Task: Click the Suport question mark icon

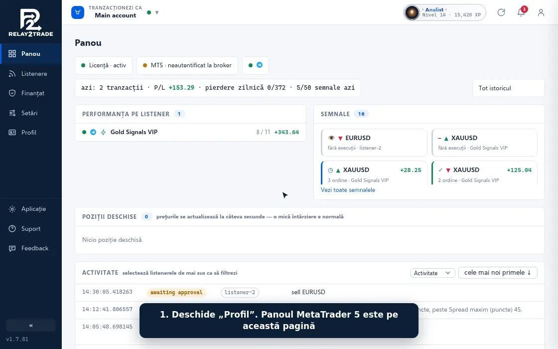Action: [x=12, y=229]
